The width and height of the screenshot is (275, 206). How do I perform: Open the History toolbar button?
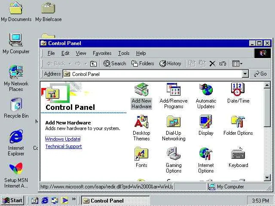click(x=170, y=64)
